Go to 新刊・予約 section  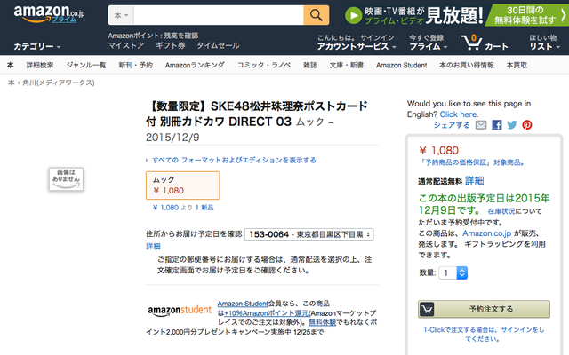pos(136,65)
